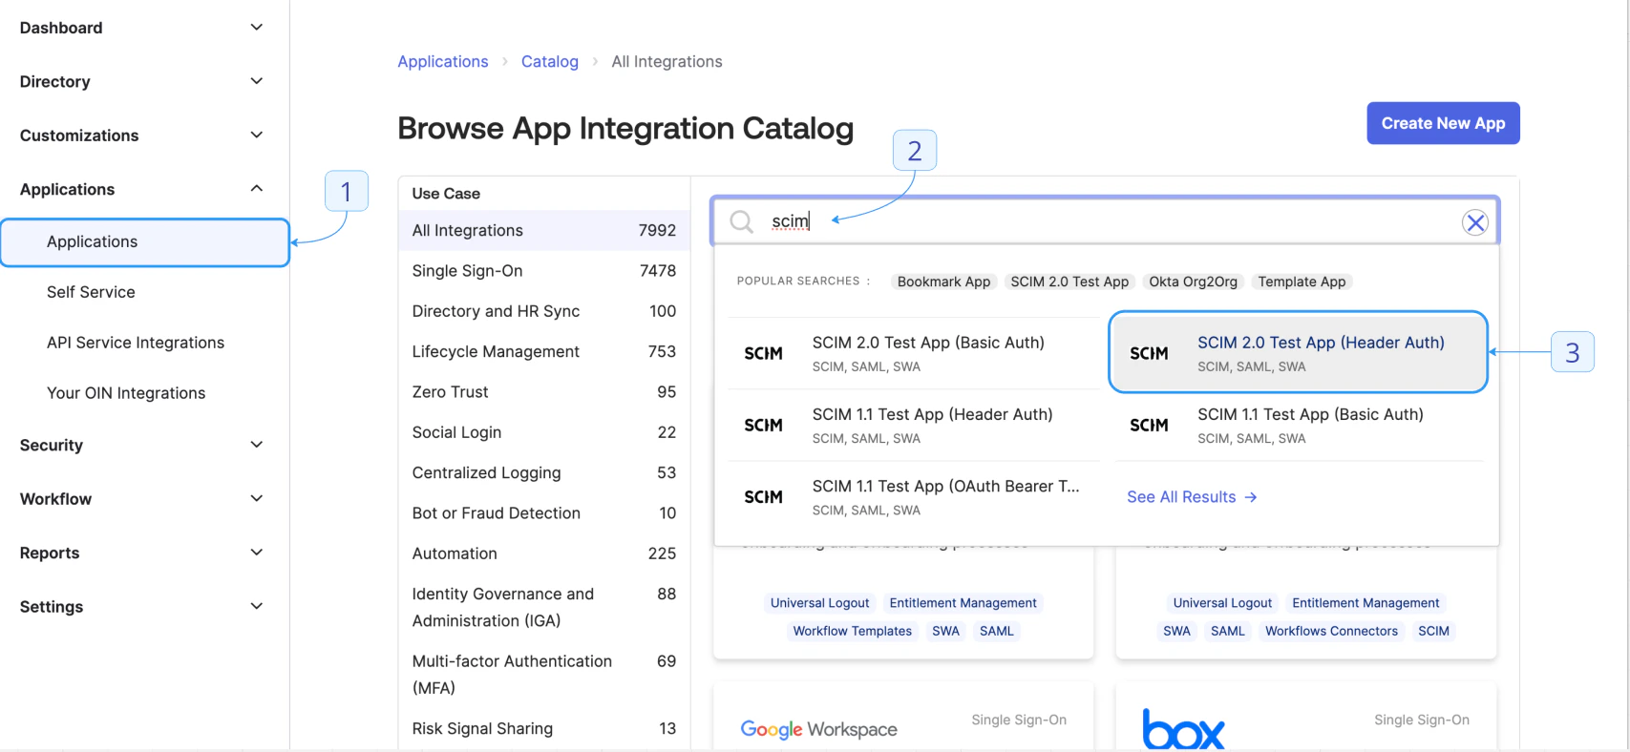Collapse the Applications section chevron

[x=256, y=189]
